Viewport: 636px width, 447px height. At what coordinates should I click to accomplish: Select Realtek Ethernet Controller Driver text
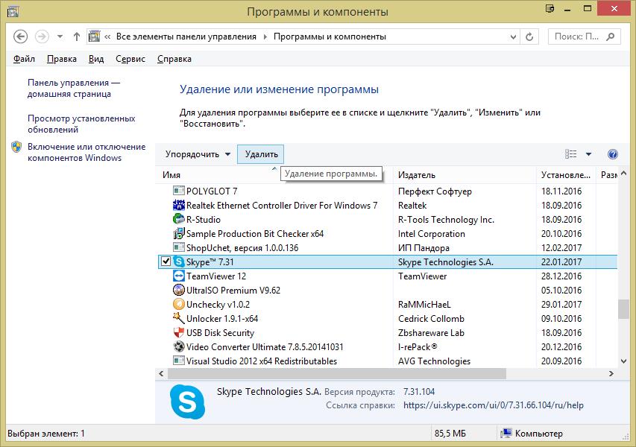pyautogui.click(x=282, y=205)
